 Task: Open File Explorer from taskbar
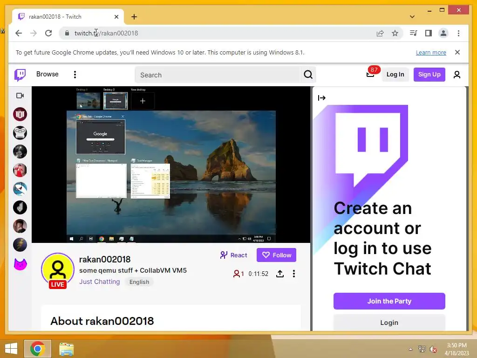point(66,349)
